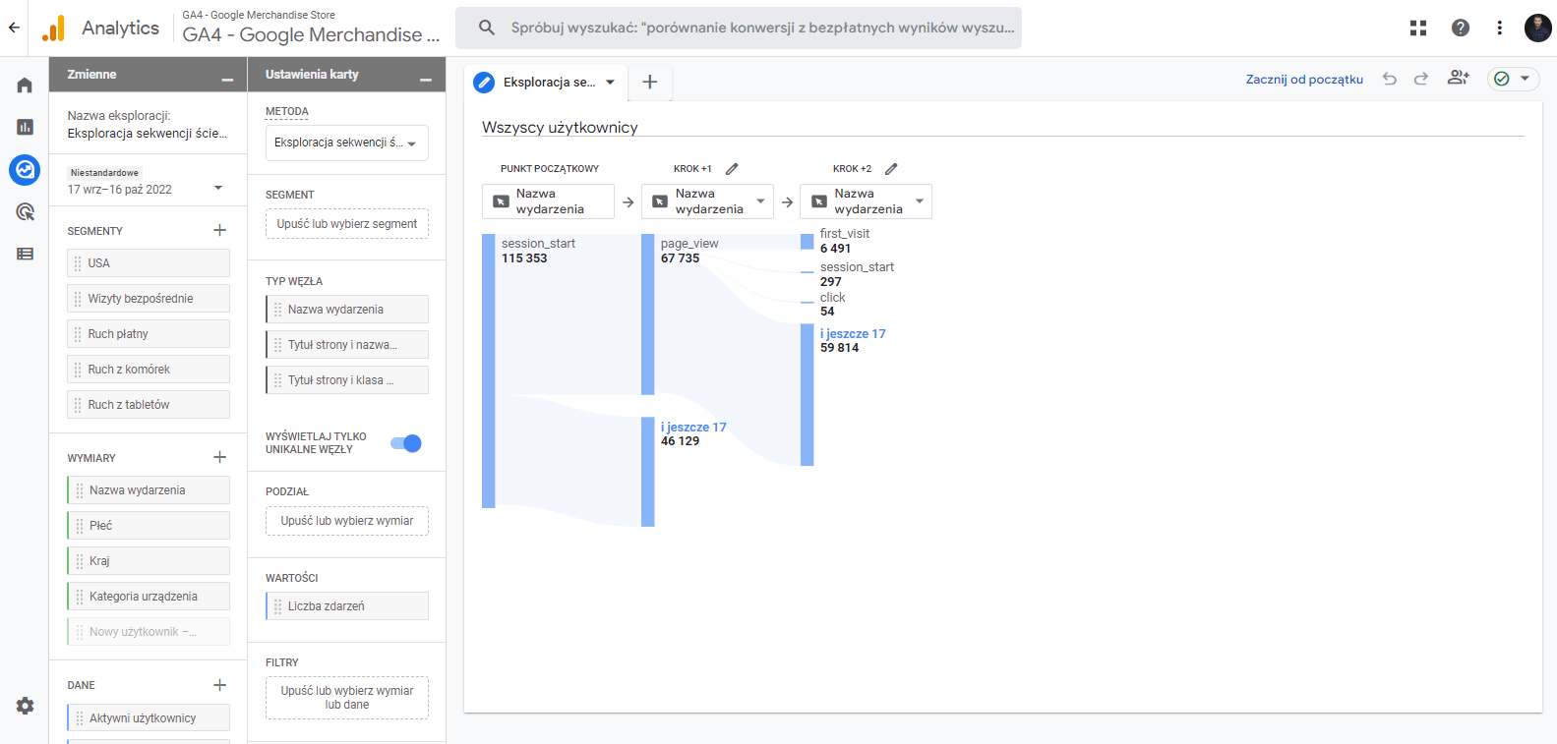Viewport: 1557px width, 744px height.
Task: Collapse the Ustawienia karty panel
Action: (x=426, y=76)
